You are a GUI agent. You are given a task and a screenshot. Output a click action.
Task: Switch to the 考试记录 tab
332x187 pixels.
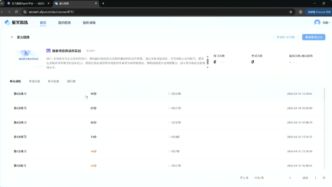(x=34, y=82)
